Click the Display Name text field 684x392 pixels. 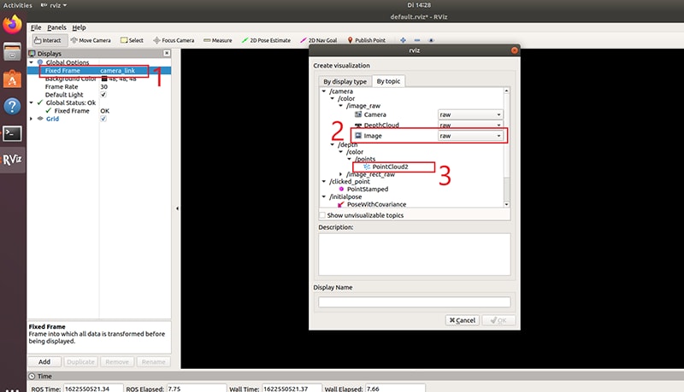[414, 301]
